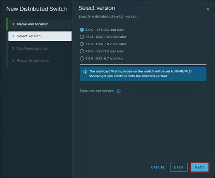
Task: Close the New Distributed Switch dialog
Action: coord(208,9)
